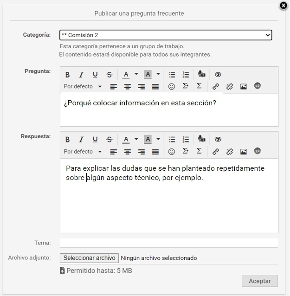Click the preview eye icon in Respuesta toolbar
Image resolution: width=290 pixels, height=296 pixels.
tap(218, 139)
